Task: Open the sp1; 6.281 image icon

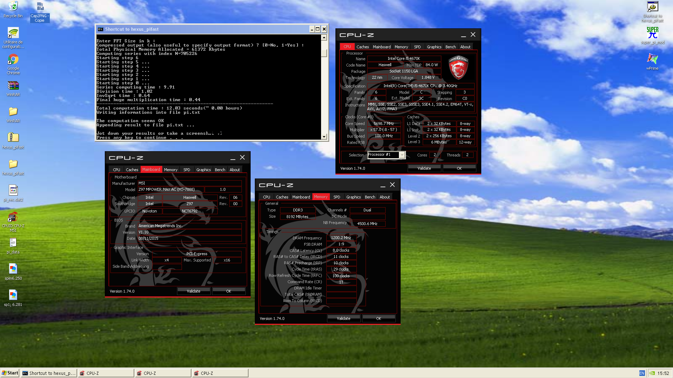Action: click(x=13, y=299)
